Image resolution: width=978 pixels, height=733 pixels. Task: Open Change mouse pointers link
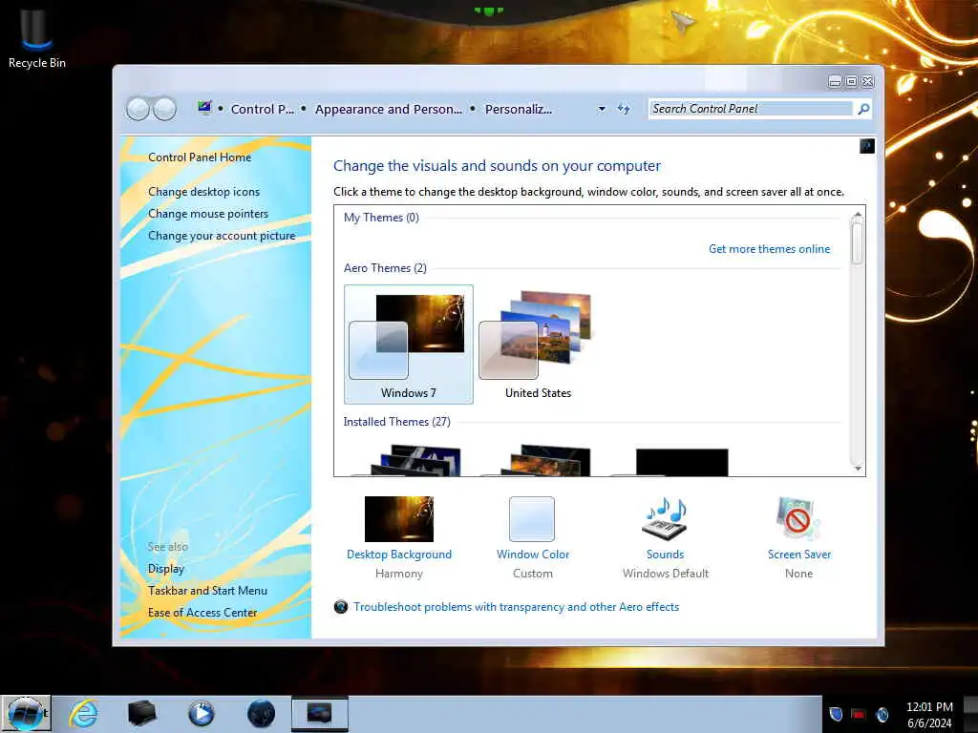208,213
